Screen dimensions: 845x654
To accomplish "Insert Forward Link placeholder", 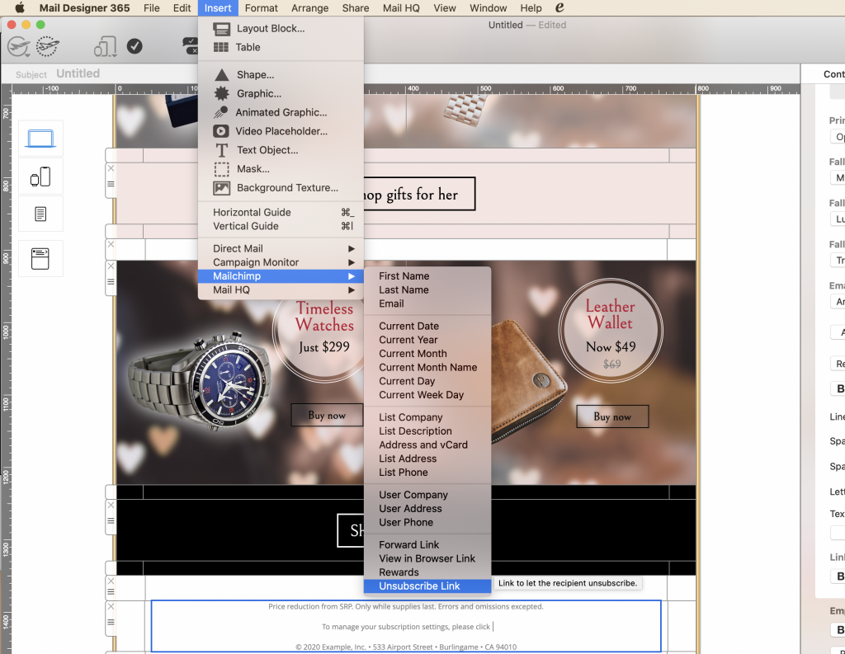I will coord(427,544).
